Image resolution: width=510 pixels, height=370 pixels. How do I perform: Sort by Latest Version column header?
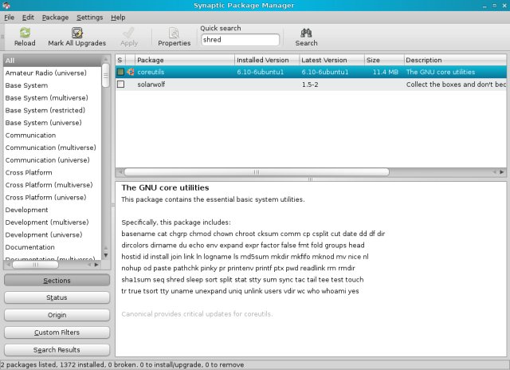[x=331, y=60]
